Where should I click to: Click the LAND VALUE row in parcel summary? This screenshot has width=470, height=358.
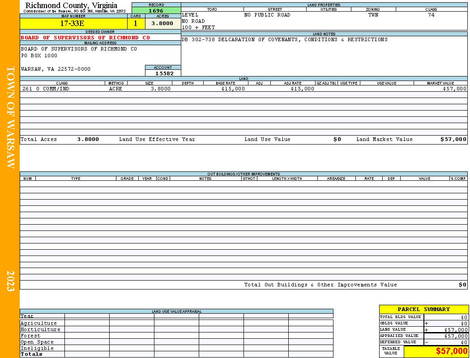pyautogui.click(x=423, y=329)
